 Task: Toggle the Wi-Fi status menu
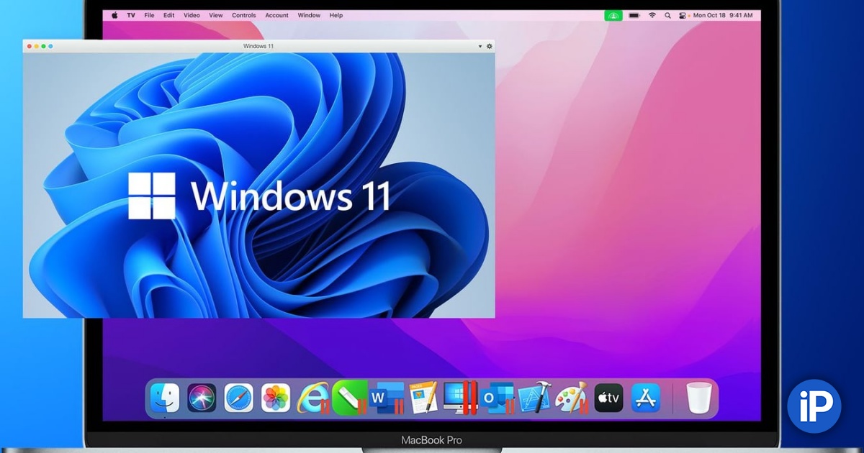point(652,15)
